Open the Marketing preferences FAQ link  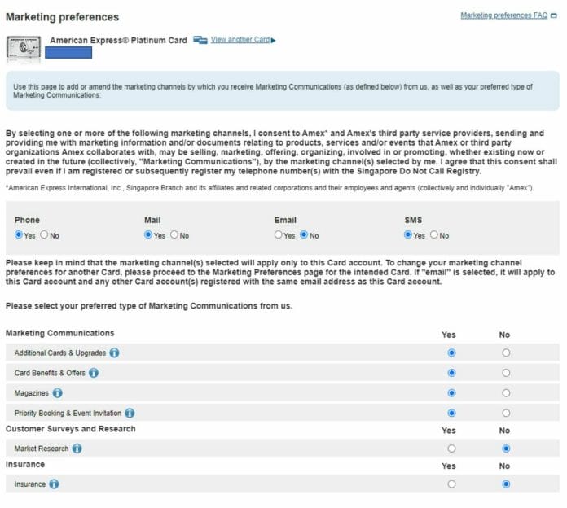(x=503, y=15)
